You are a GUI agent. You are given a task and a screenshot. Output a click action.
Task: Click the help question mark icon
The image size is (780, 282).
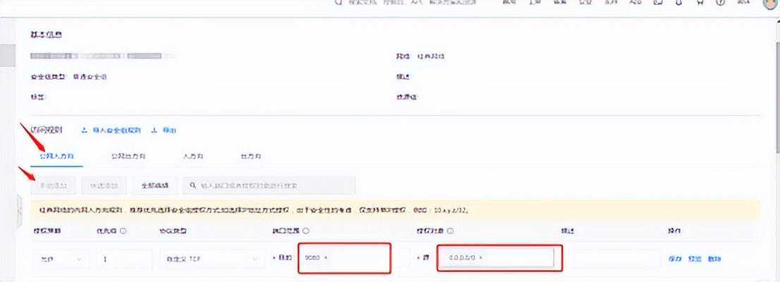point(721,3)
